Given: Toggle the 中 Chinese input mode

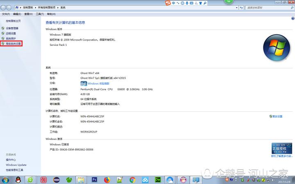Looking at the screenshot, I should pyautogui.click(x=173, y=3).
